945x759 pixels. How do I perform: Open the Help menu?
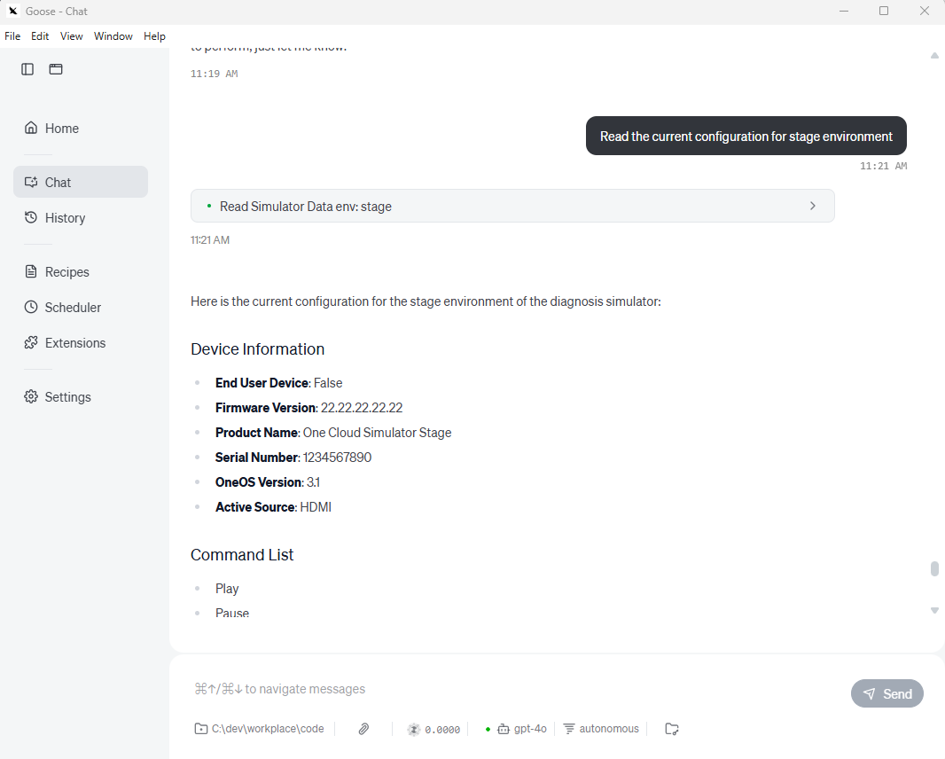coord(154,35)
